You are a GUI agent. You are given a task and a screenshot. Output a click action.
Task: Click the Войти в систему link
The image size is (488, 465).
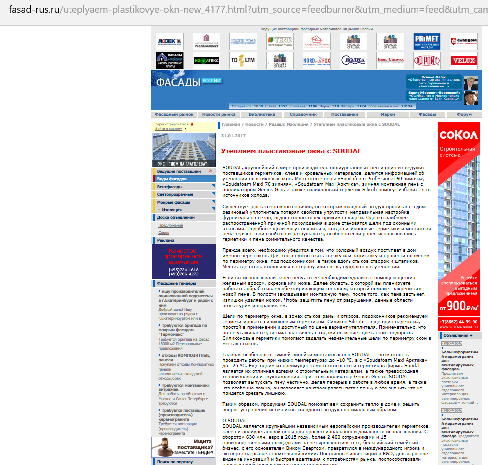pyautogui.click(x=168, y=129)
